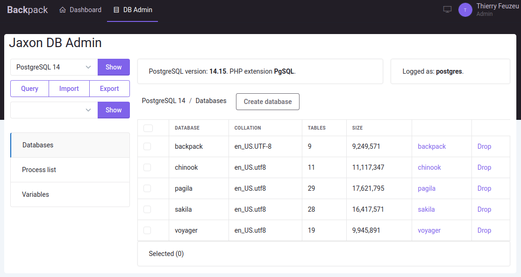Click the Logged as: postgres text

click(433, 71)
